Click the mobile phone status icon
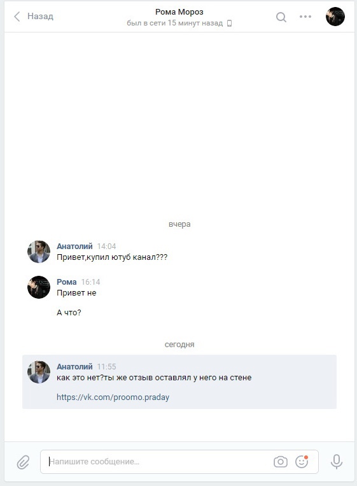357x486 pixels. 230,23
